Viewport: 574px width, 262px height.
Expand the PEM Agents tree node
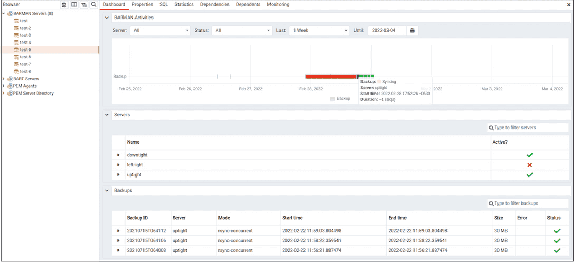pos(4,86)
